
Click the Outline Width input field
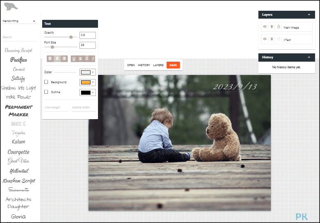84,108
